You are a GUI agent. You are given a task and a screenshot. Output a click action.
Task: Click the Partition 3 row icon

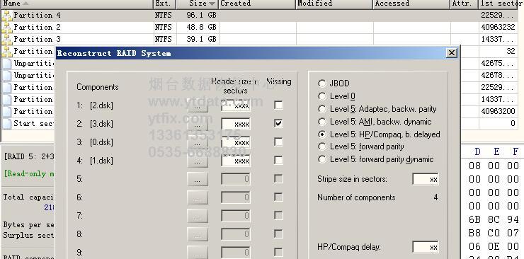tap(6, 40)
